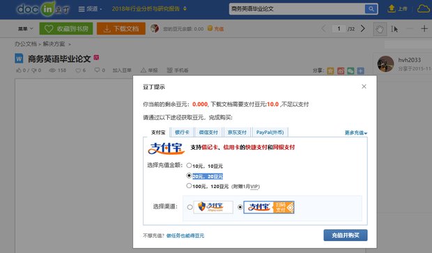
Task: Click the report warning triangle icon
Action: point(144,70)
